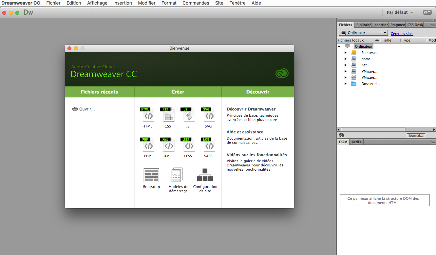
Task: Open the Insertion menu
Action: tap(123, 3)
